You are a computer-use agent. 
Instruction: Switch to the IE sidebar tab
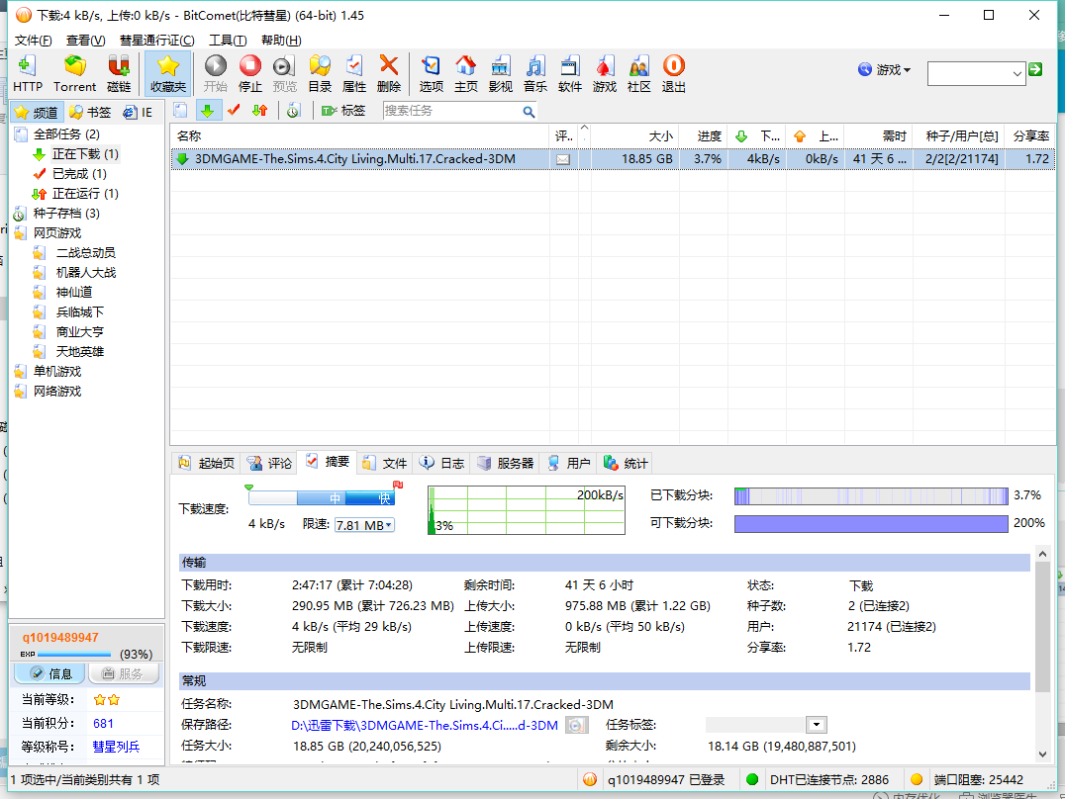click(x=138, y=112)
